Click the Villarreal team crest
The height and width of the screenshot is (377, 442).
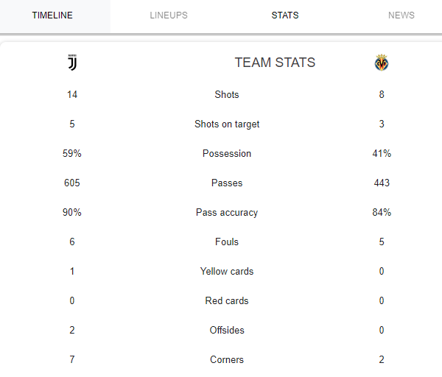click(x=382, y=63)
